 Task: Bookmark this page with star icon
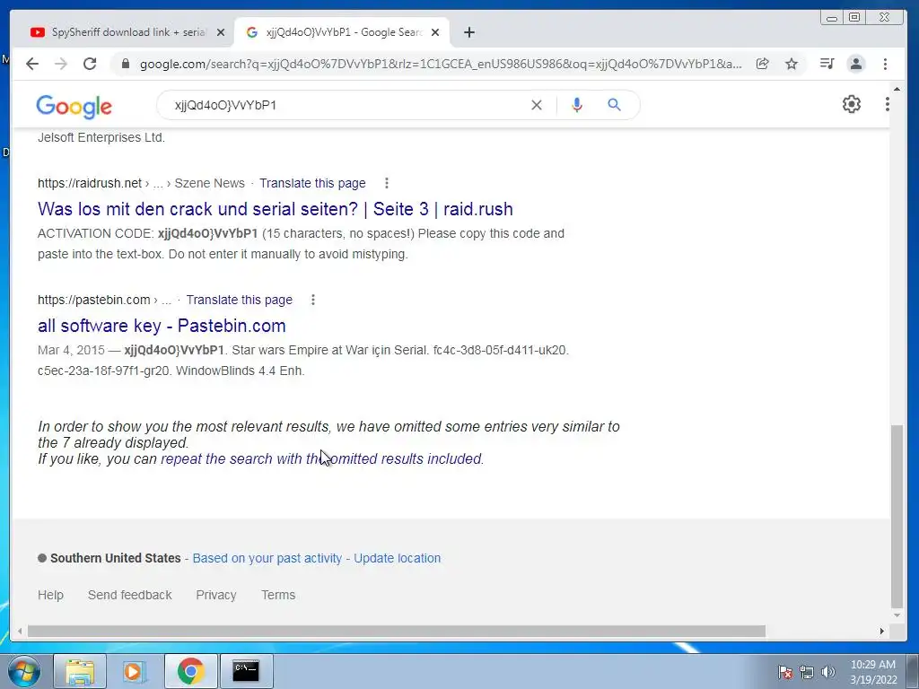pyautogui.click(x=792, y=64)
